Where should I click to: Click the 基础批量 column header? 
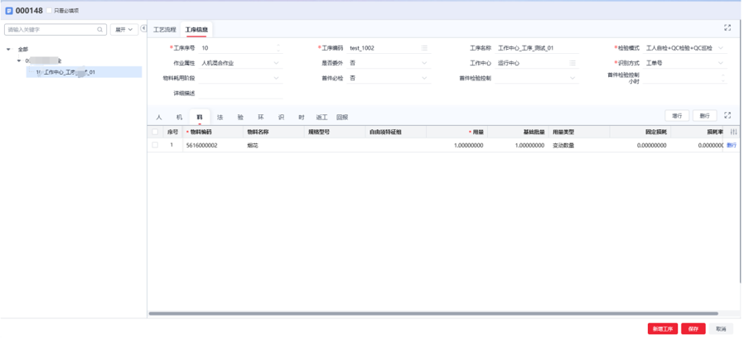(x=518, y=132)
